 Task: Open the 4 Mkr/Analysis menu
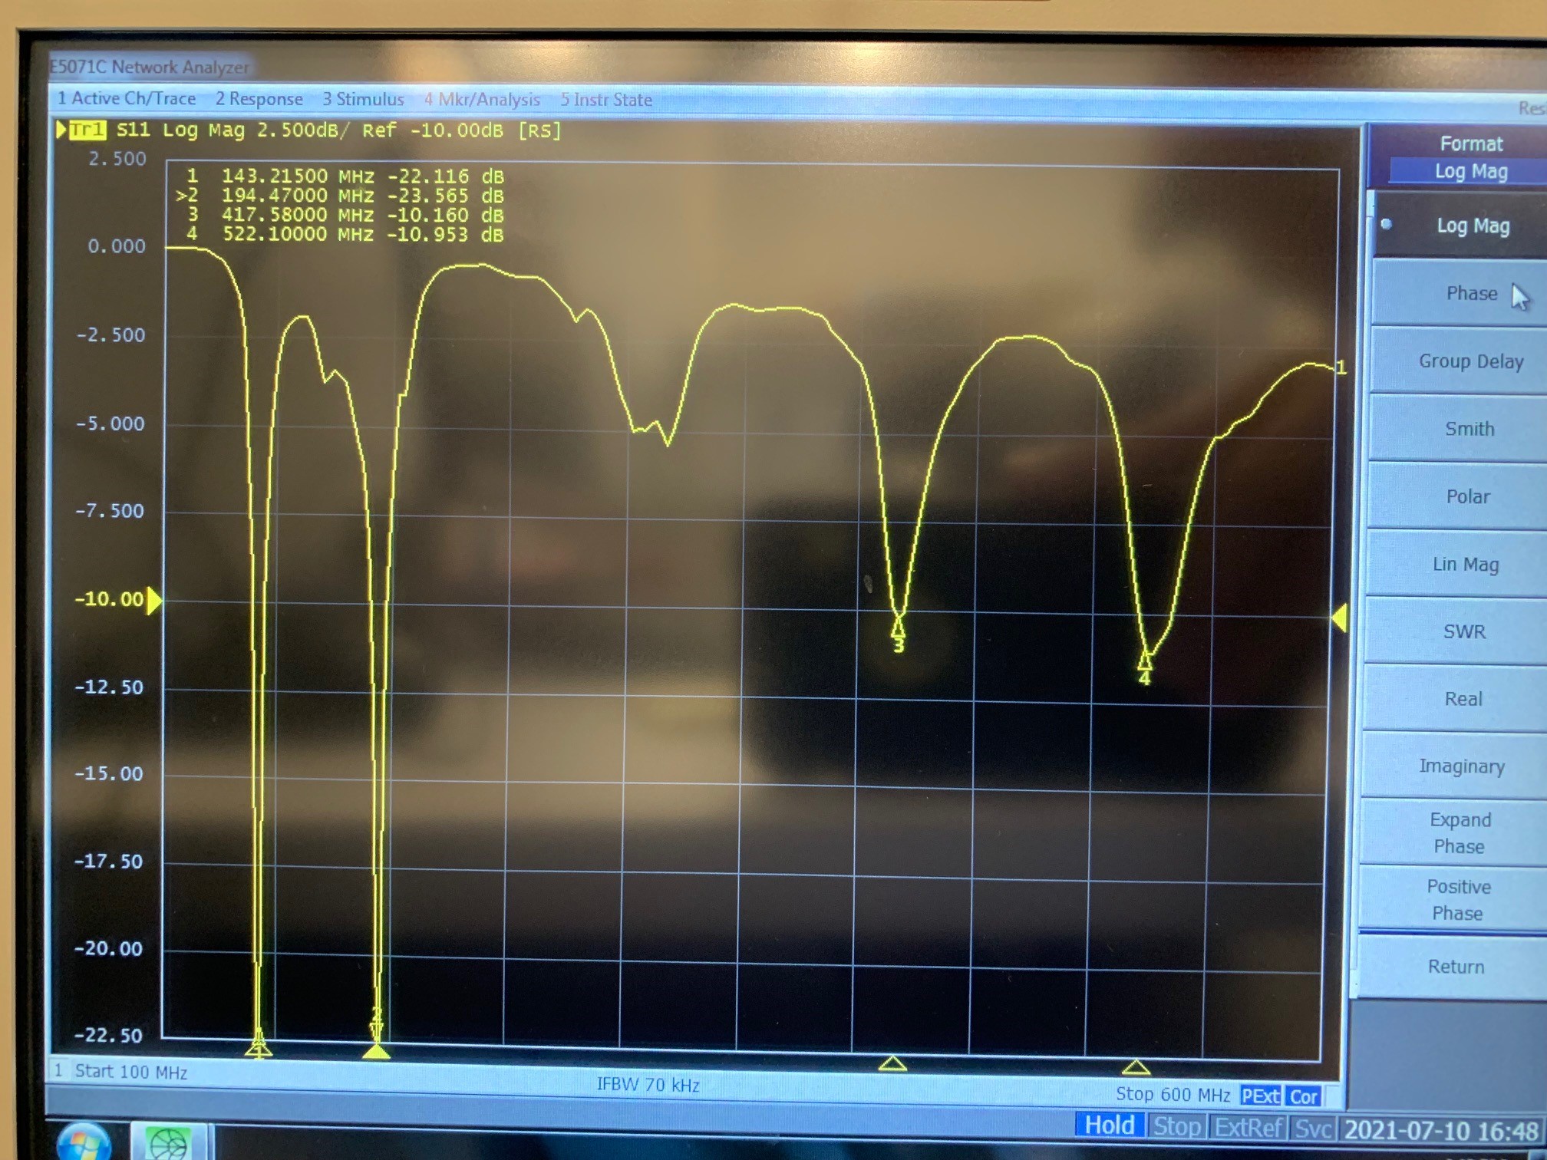[482, 100]
